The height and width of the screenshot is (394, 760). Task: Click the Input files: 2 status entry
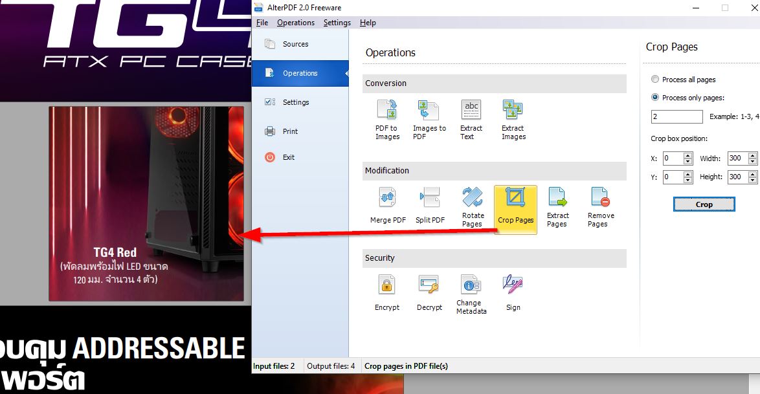(274, 366)
